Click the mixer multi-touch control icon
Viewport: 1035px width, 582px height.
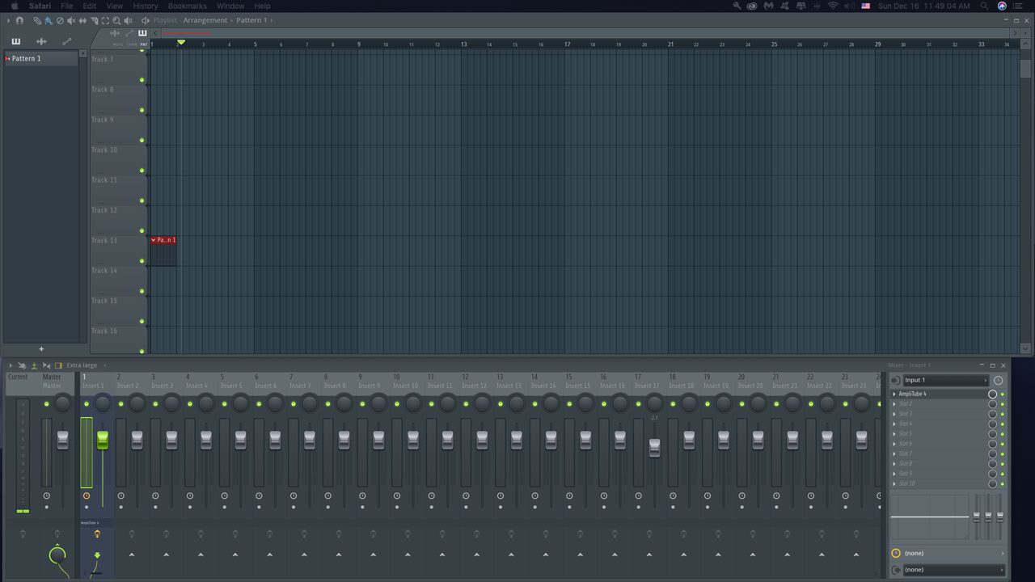click(x=22, y=365)
